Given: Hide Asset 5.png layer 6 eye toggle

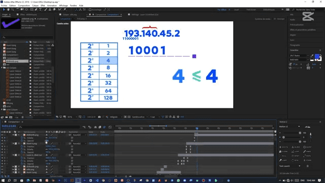Looking at the screenshot, I should click(x=2, y=172).
